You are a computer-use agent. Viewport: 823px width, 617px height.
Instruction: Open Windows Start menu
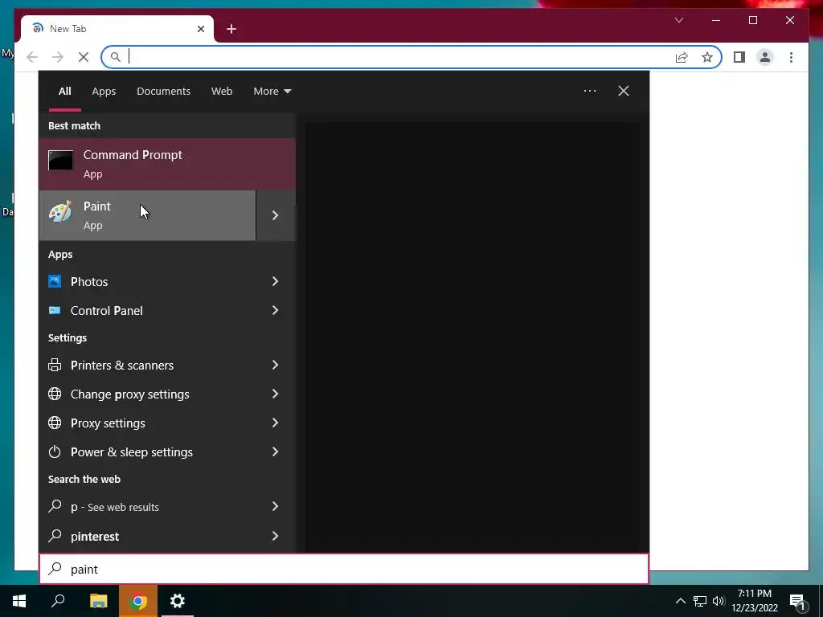coord(19,601)
